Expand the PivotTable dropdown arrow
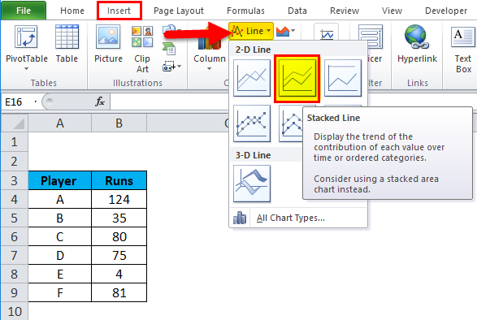The height and width of the screenshot is (320, 477). [x=27, y=69]
